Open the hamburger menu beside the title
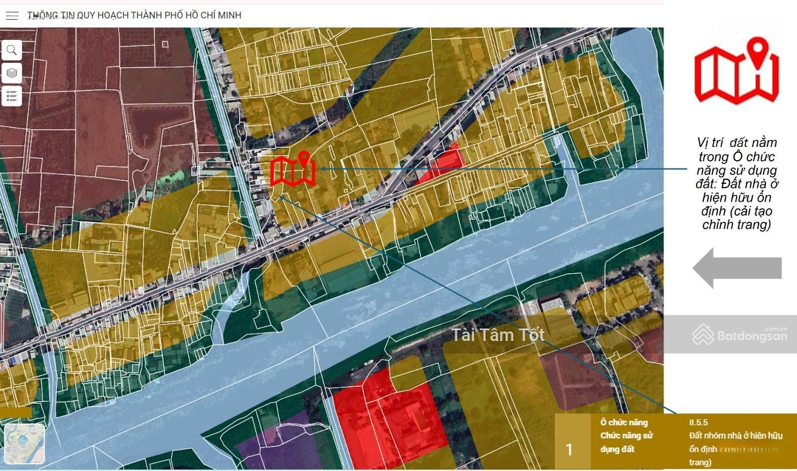 click(12, 16)
